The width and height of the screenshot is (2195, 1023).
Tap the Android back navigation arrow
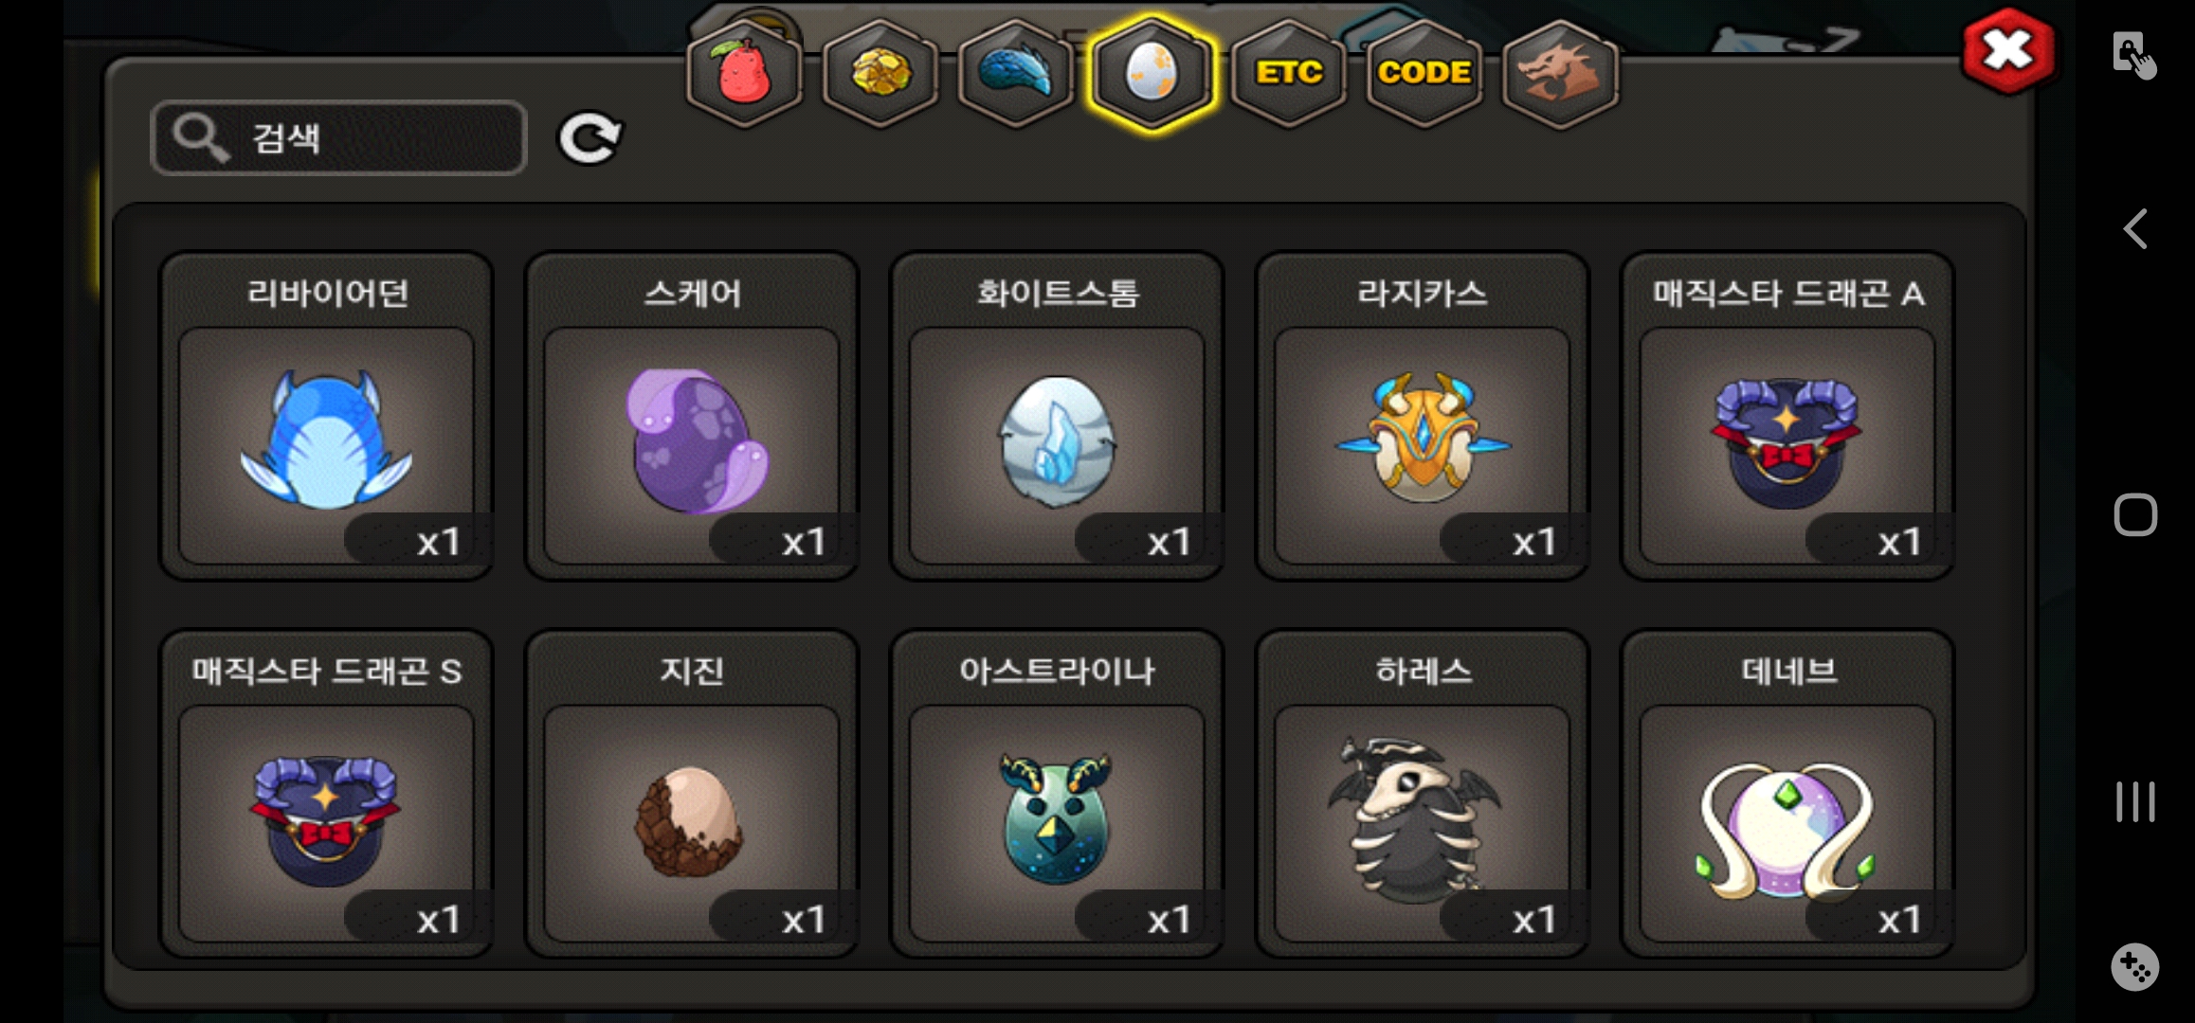click(x=2134, y=229)
